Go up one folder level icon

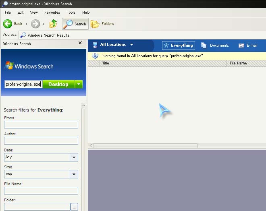53,24
